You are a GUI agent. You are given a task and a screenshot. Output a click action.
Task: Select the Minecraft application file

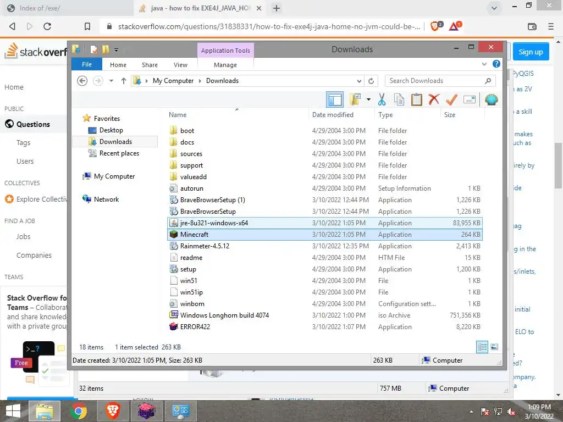[324, 234]
